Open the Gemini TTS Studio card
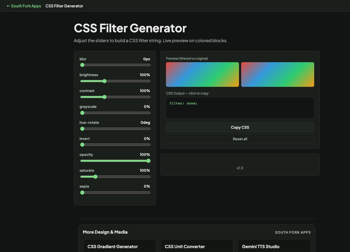350x252 pixels. click(x=274, y=246)
